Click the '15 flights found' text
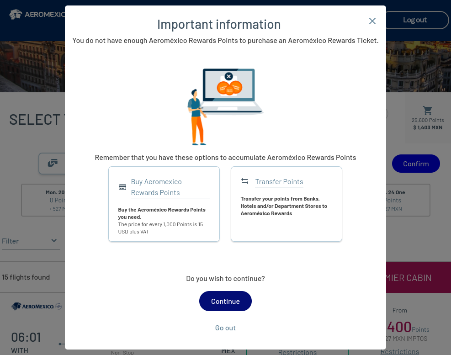The height and width of the screenshot is (355, 451). [x=26, y=277]
